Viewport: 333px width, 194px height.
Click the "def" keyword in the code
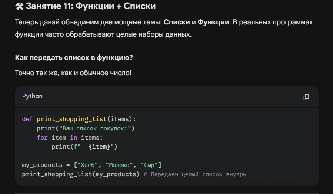[x=27, y=119]
